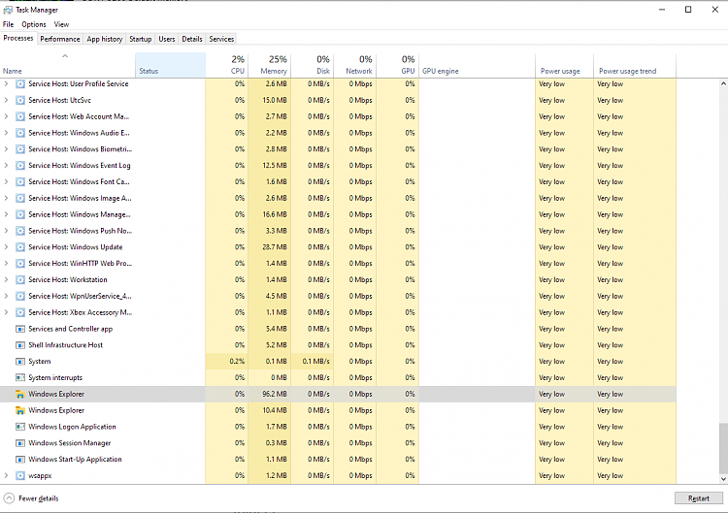This screenshot has height=513, width=728.
Task: Click the Shell Infrastructure Host icon
Action: [x=20, y=345]
